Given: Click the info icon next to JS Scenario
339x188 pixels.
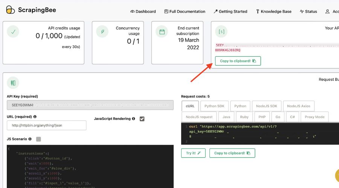Looking at the screenshot, I should coord(30,139).
